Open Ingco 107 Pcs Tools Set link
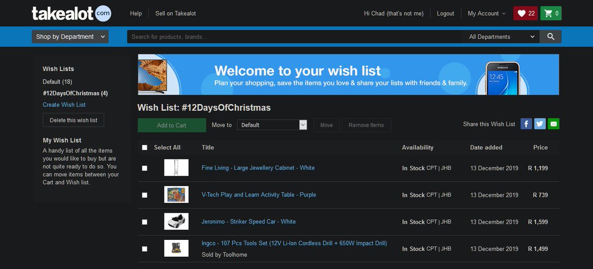593x269 pixels. click(x=294, y=243)
